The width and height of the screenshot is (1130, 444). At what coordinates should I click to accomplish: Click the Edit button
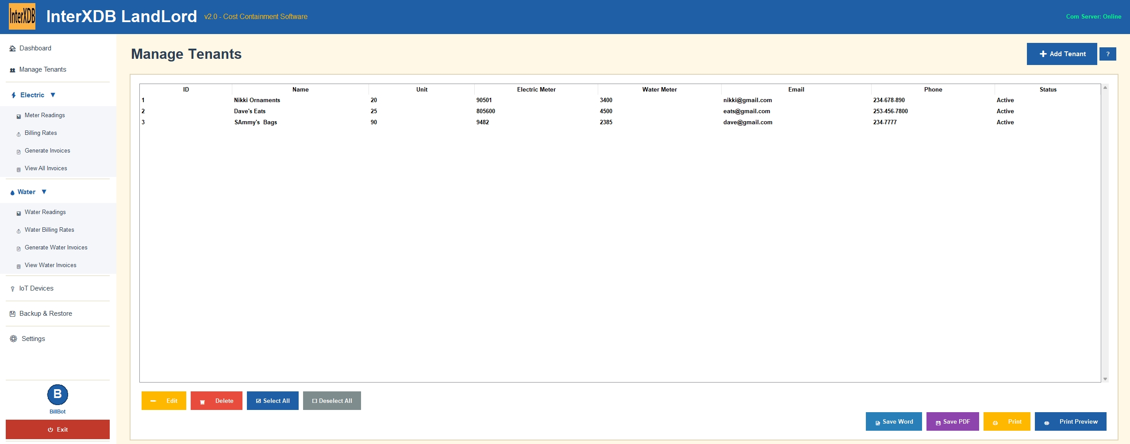(164, 401)
